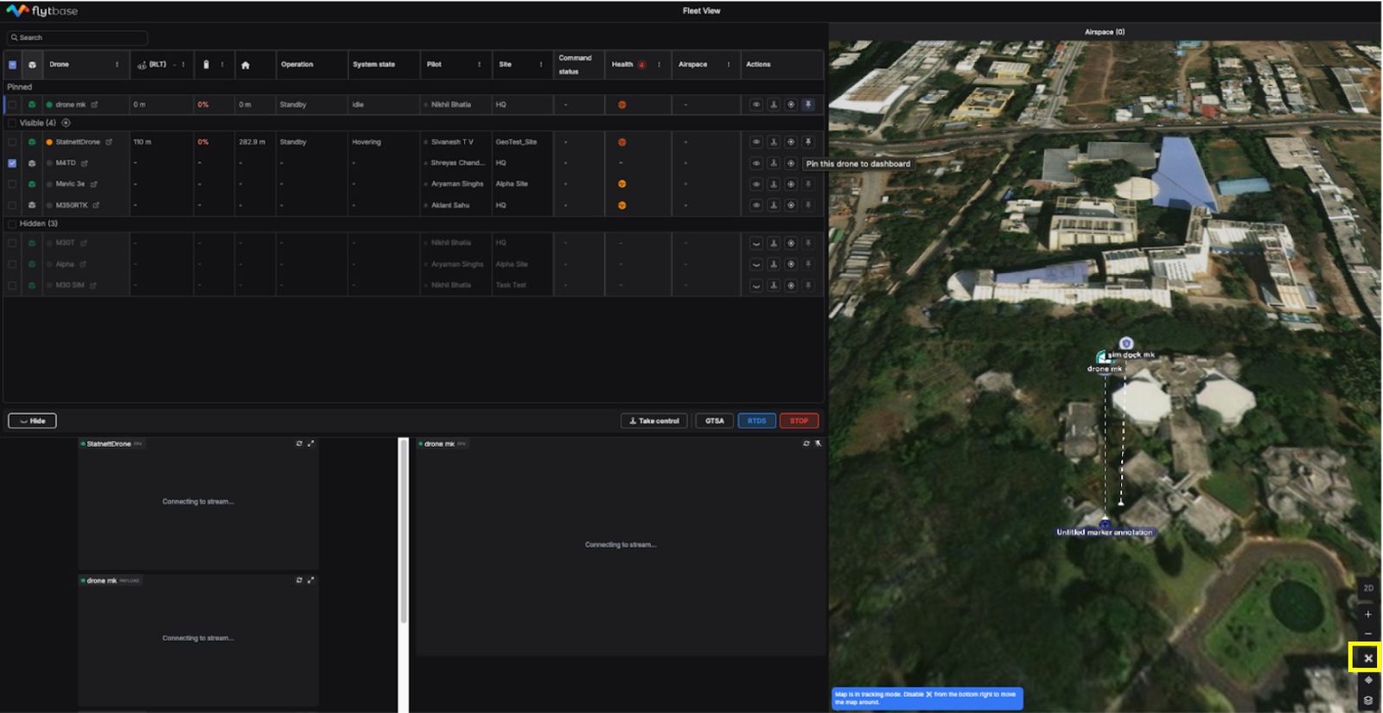
Task: Open the M350RTK external link icon
Action: click(x=96, y=206)
